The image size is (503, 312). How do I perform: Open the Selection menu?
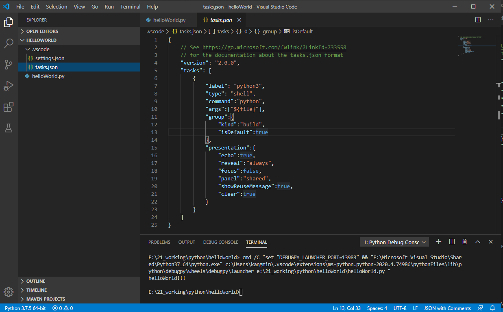[x=57, y=6]
